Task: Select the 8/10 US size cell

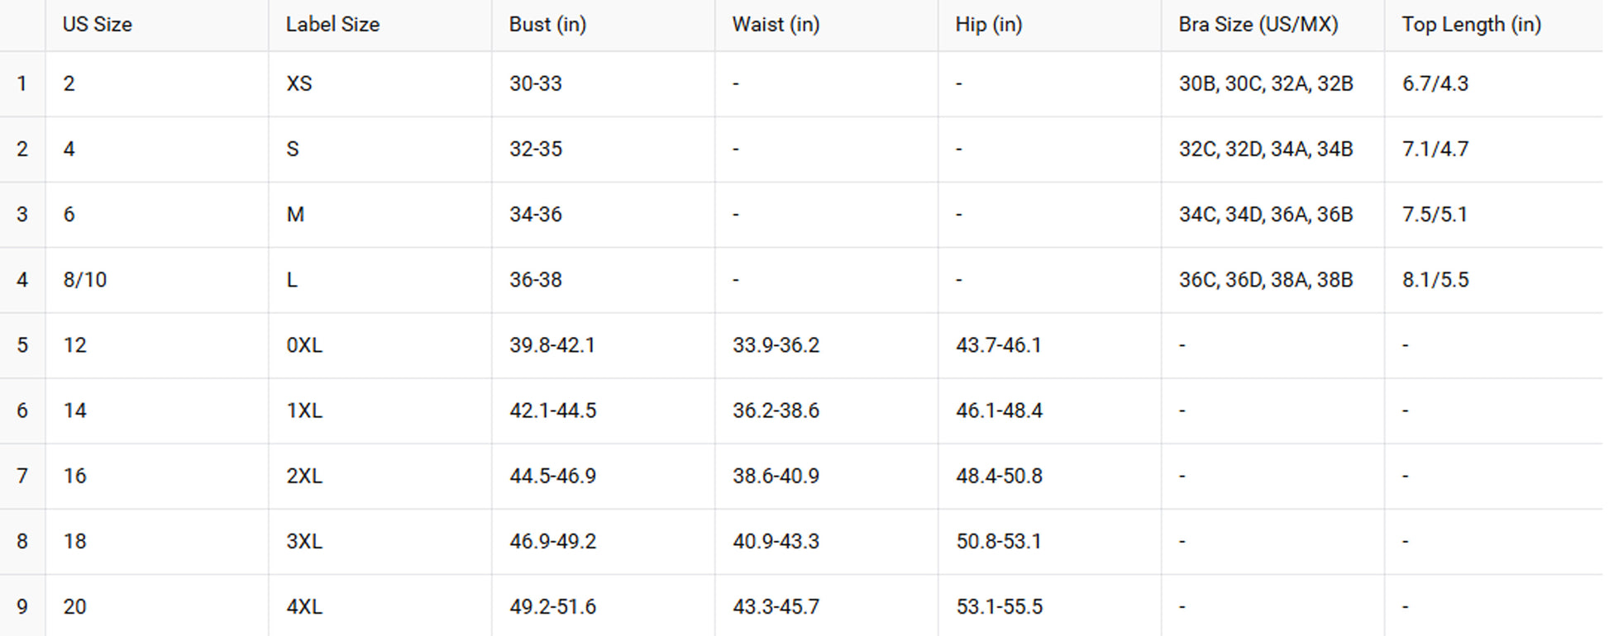Action: tap(85, 280)
